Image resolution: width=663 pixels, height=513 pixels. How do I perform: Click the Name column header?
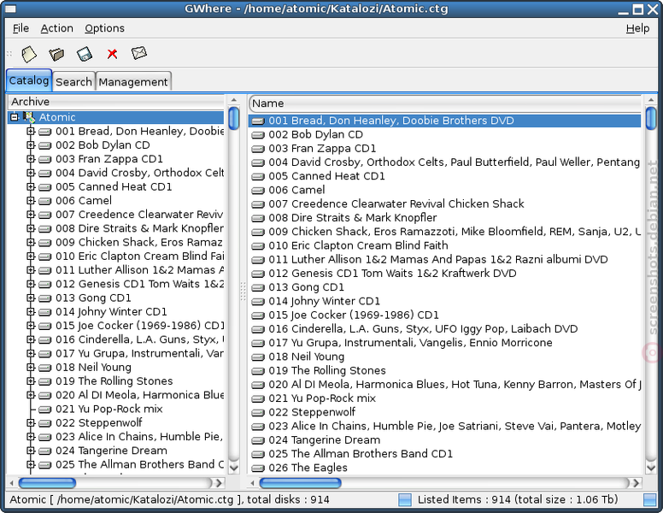pos(445,103)
